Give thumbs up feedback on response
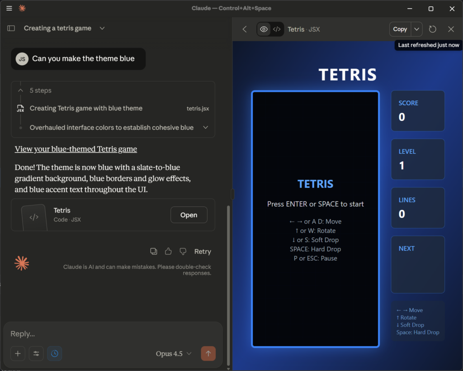 pos(168,252)
